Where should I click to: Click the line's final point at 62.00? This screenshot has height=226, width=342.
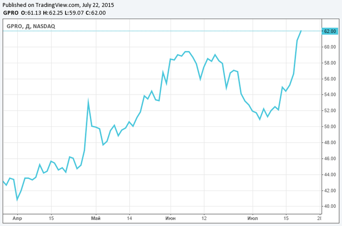click(x=301, y=31)
